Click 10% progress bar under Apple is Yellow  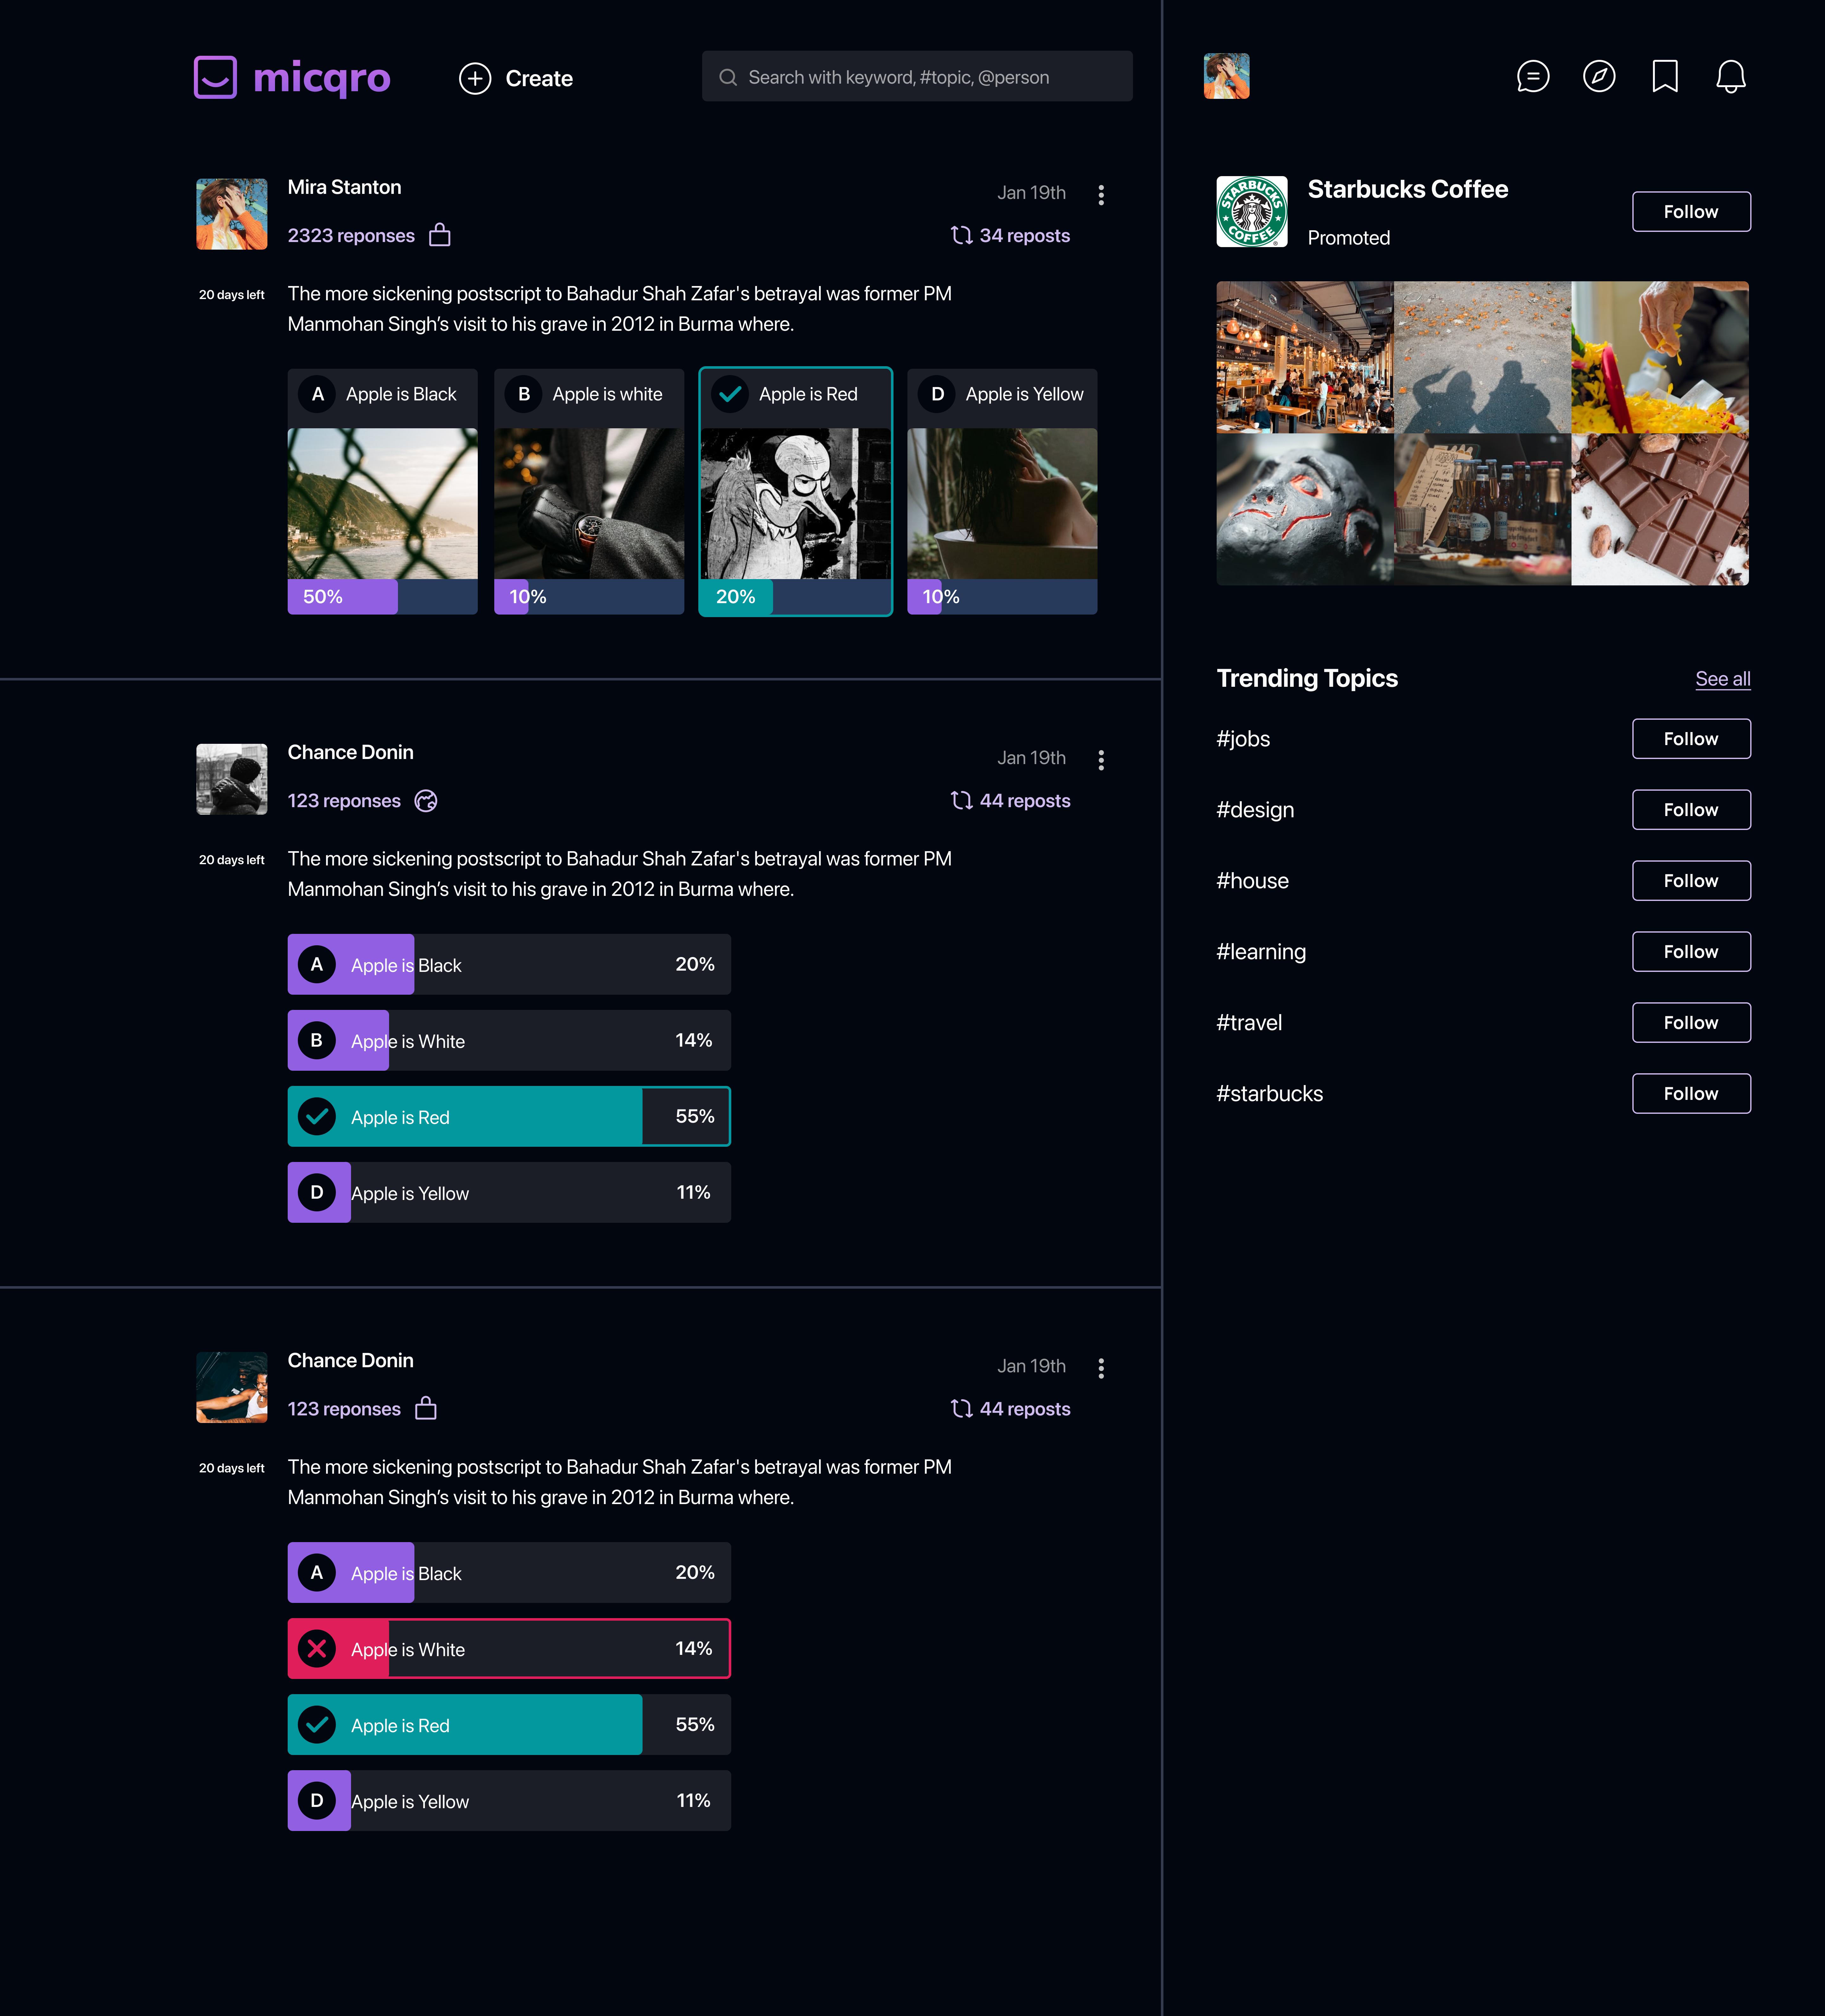(1002, 597)
